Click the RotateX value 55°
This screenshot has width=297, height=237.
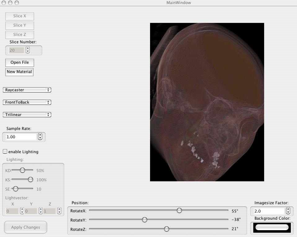[x=235, y=211]
